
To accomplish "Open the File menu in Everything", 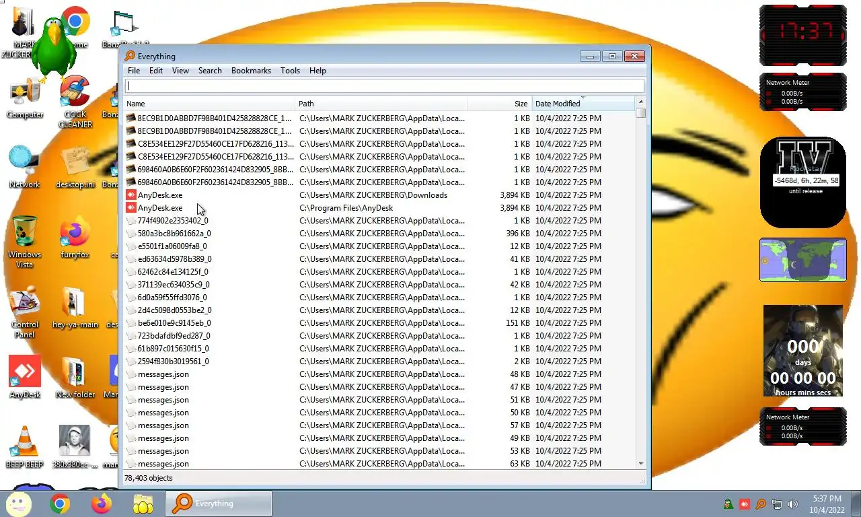I will point(134,70).
